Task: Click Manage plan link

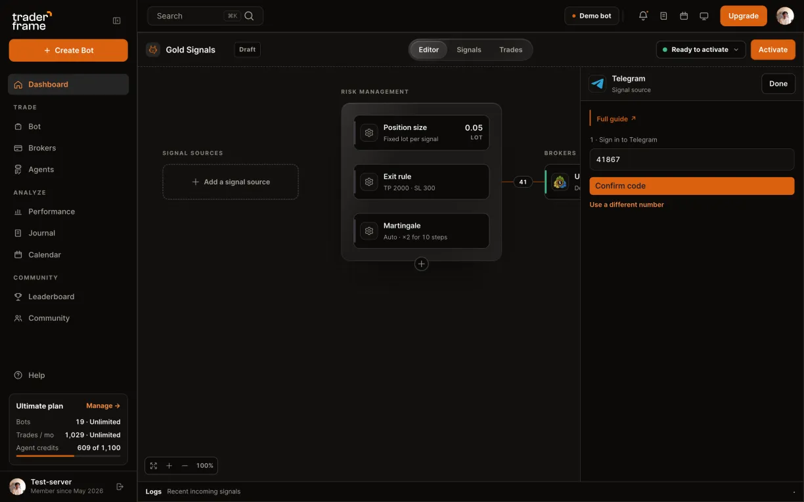Action: click(103, 406)
